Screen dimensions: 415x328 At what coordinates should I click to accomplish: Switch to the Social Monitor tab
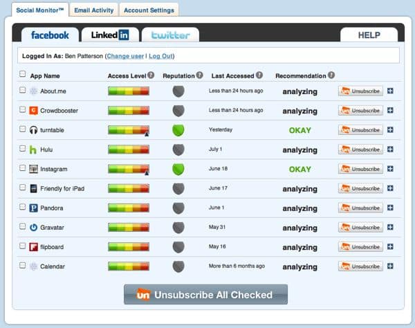pyautogui.click(x=40, y=10)
